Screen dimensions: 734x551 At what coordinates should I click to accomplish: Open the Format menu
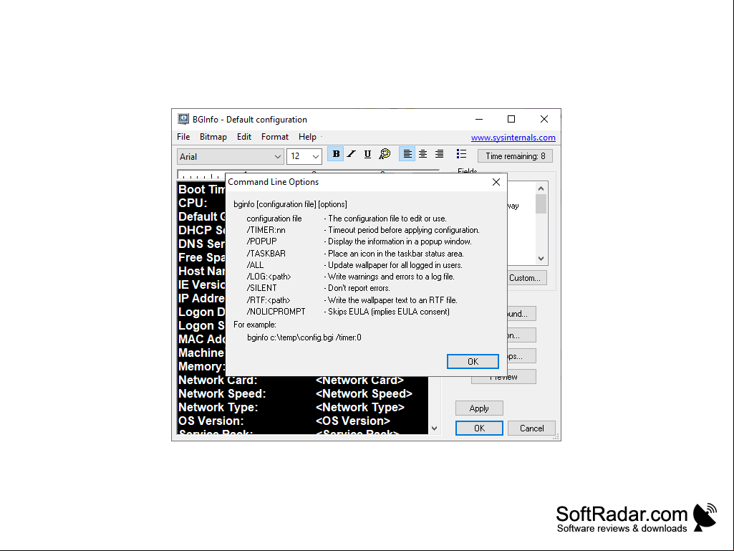click(x=275, y=137)
